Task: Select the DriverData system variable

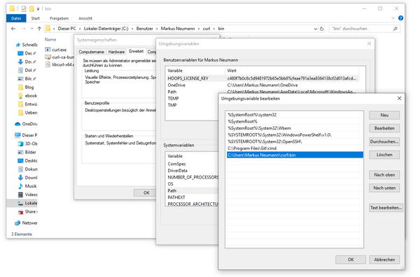Action: tap(177, 170)
